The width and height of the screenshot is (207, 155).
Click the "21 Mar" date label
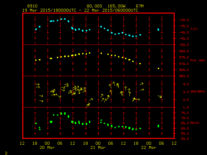(98, 148)
